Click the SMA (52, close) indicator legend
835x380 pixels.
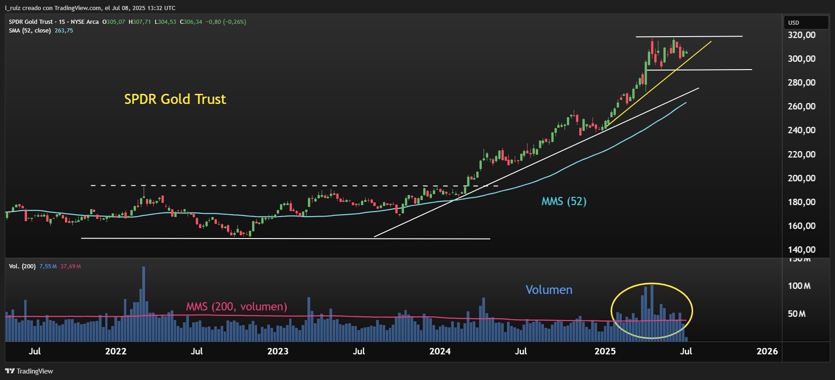coord(30,31)
